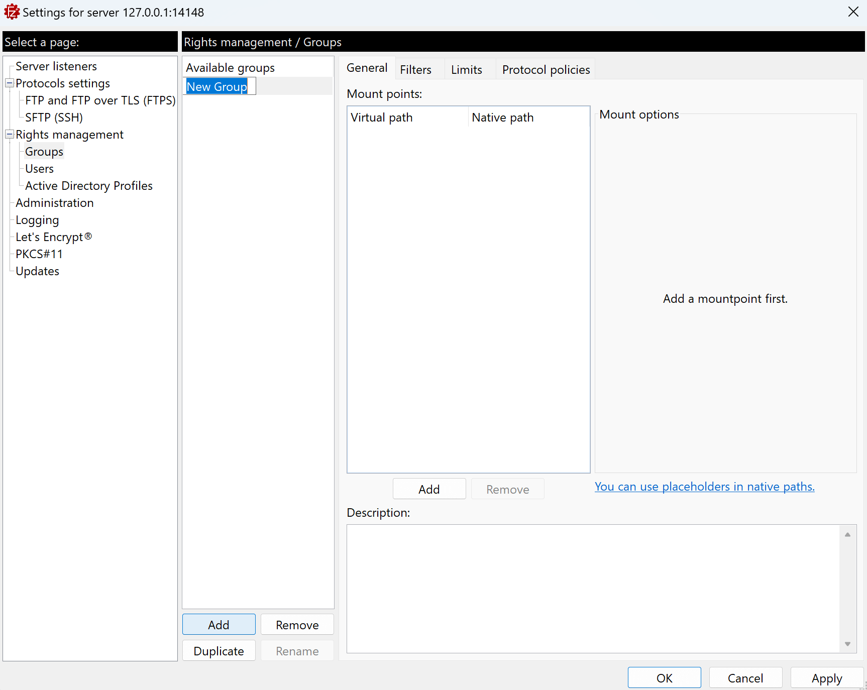Open the Protocol policies tab
867x690 pixels.
[x=546, y=70]
